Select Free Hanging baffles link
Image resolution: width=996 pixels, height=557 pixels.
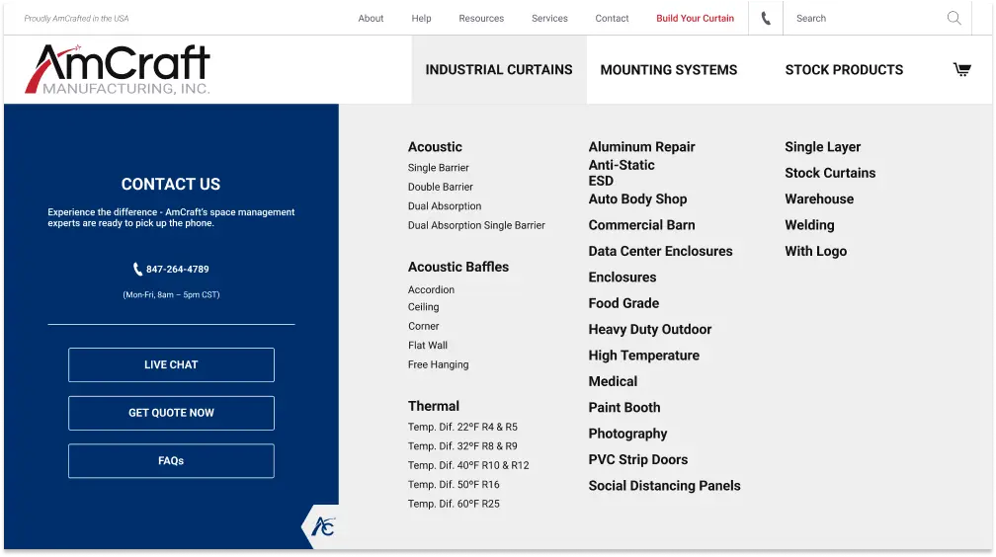click(x=439, y=364)
